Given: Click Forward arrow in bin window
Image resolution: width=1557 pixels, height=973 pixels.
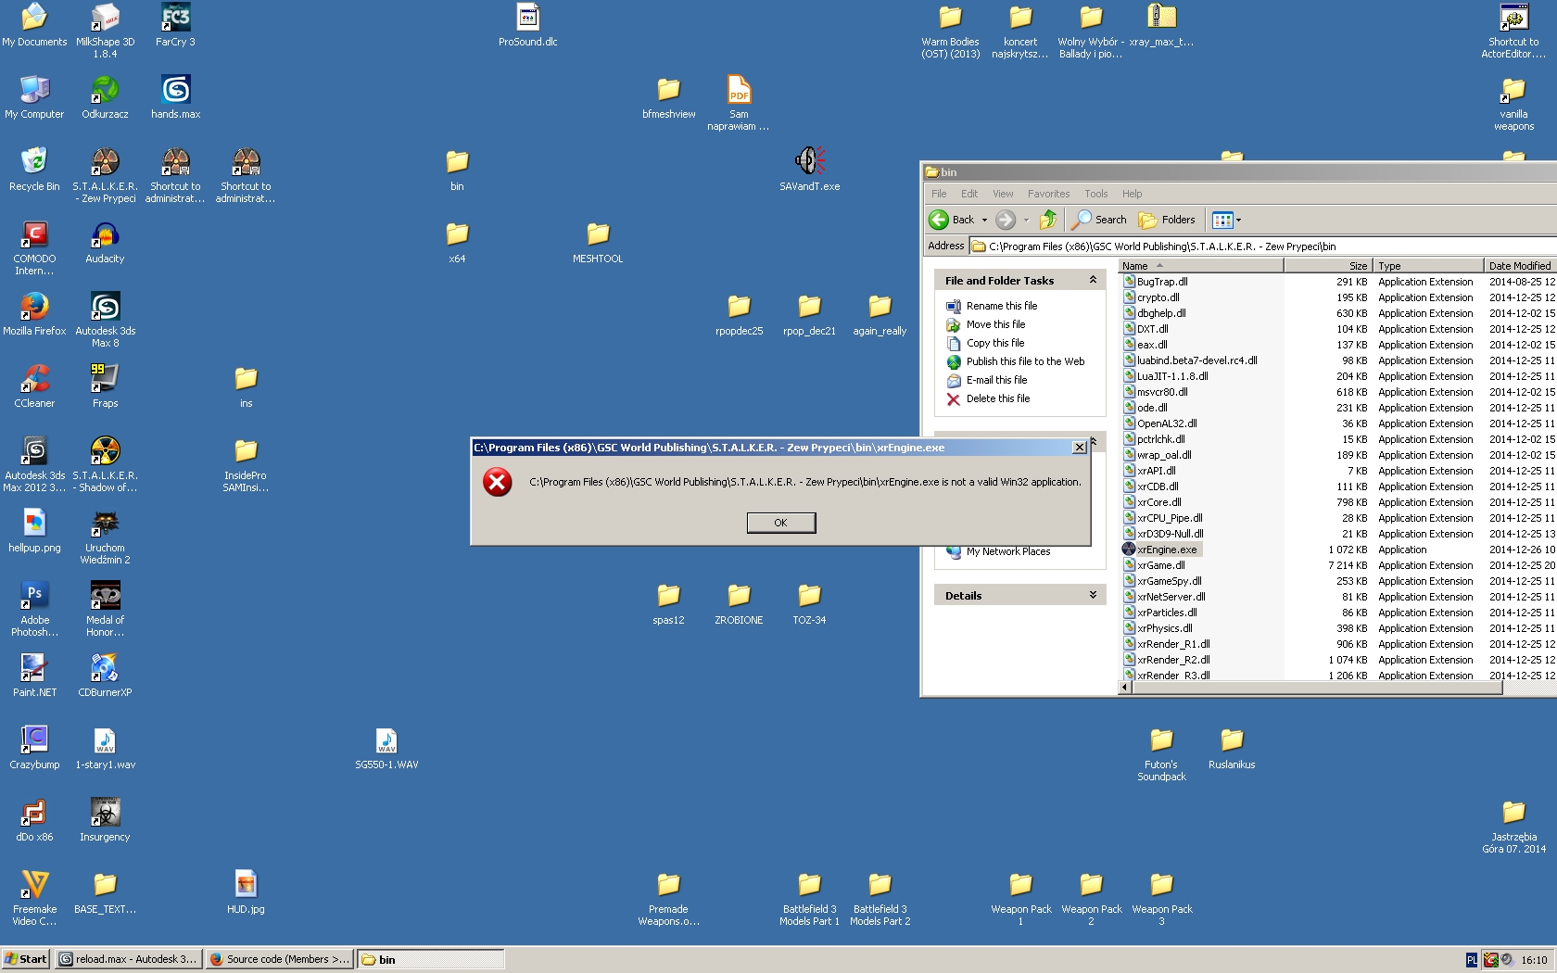Looking at the screenshot, I should click(1006, 220).
